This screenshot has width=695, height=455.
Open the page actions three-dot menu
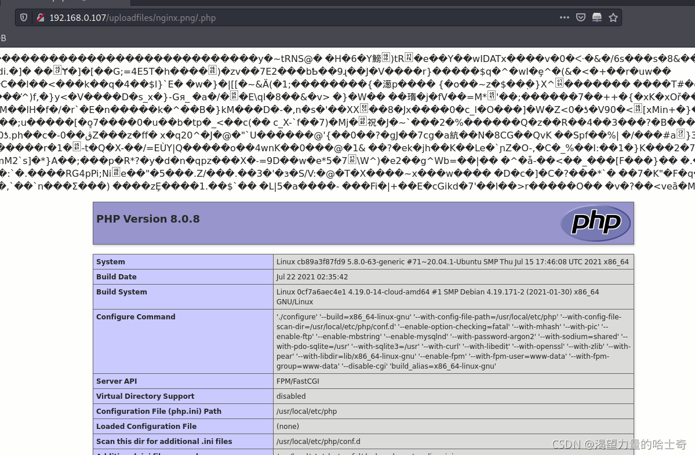click(x=564, y=18)
